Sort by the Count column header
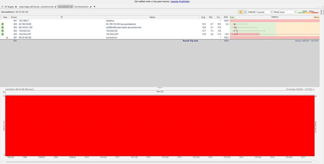Image resolution: width=324 pixels, height=164 pixels. tap(14, 17)
